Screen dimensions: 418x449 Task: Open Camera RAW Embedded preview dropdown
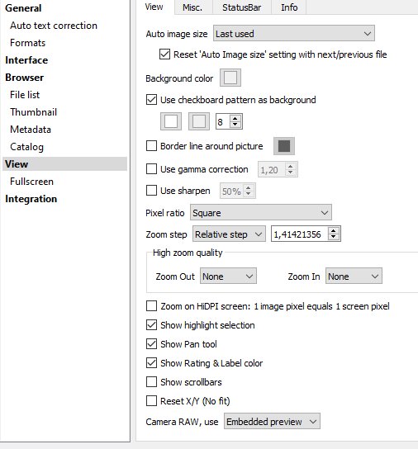point(272,421)
